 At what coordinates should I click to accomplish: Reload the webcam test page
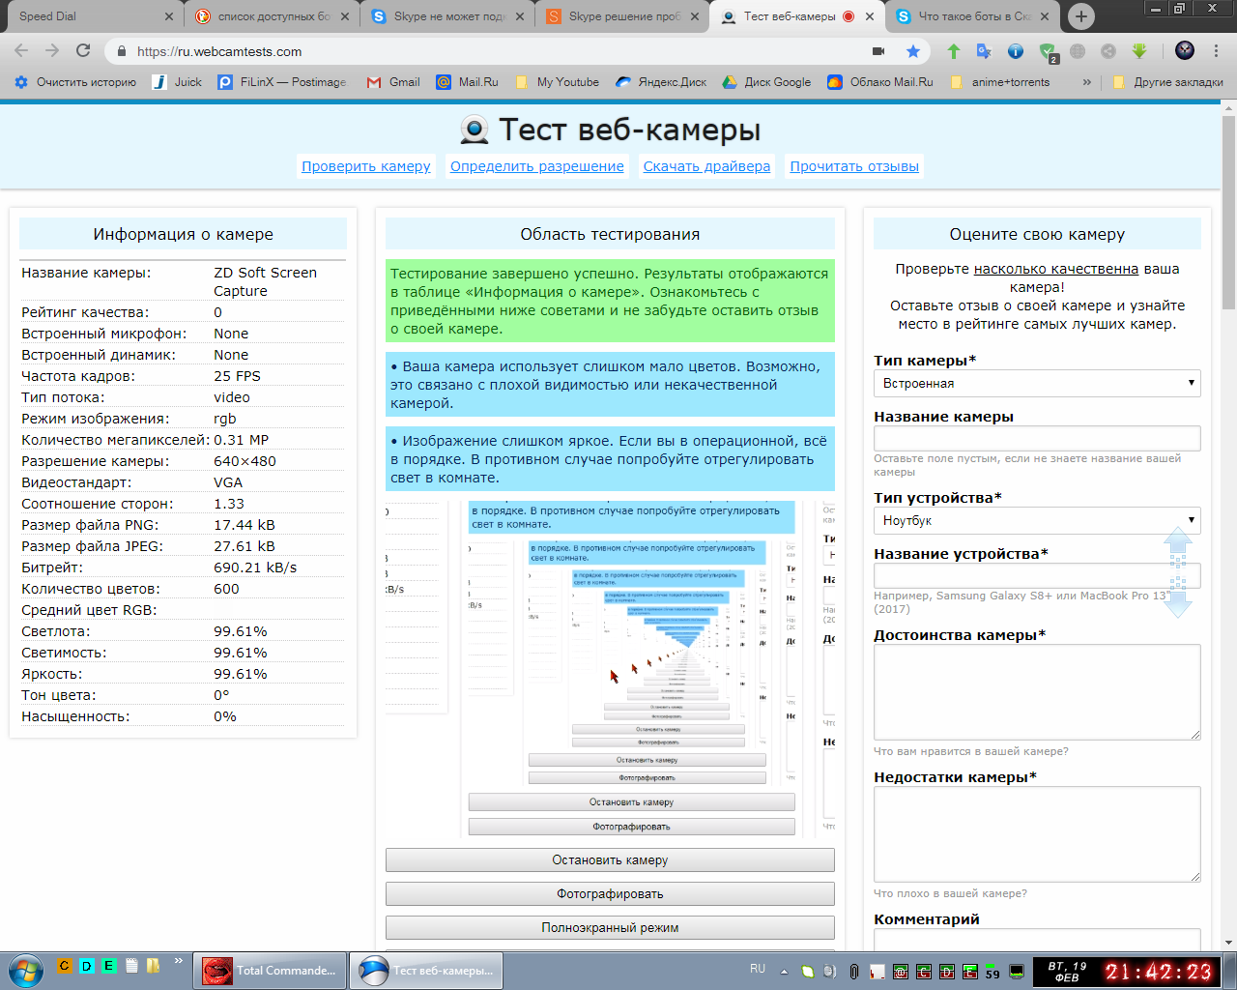coord(83,51)
